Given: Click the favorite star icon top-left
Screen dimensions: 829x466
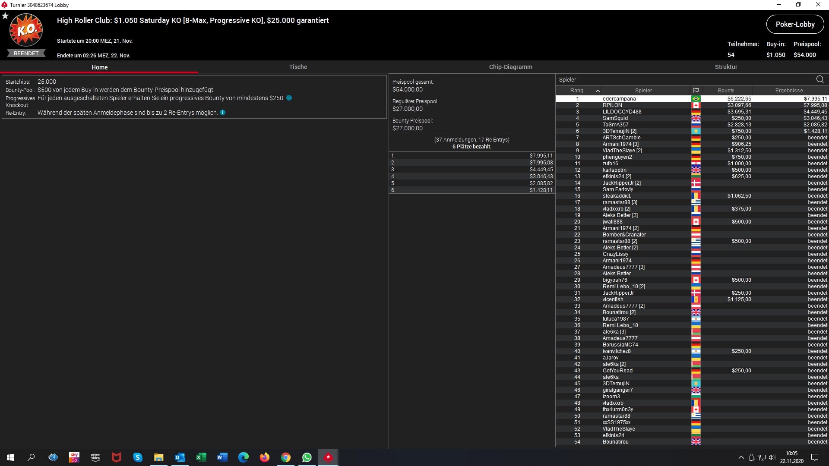Looking at the screenshot, I should 5,16.
